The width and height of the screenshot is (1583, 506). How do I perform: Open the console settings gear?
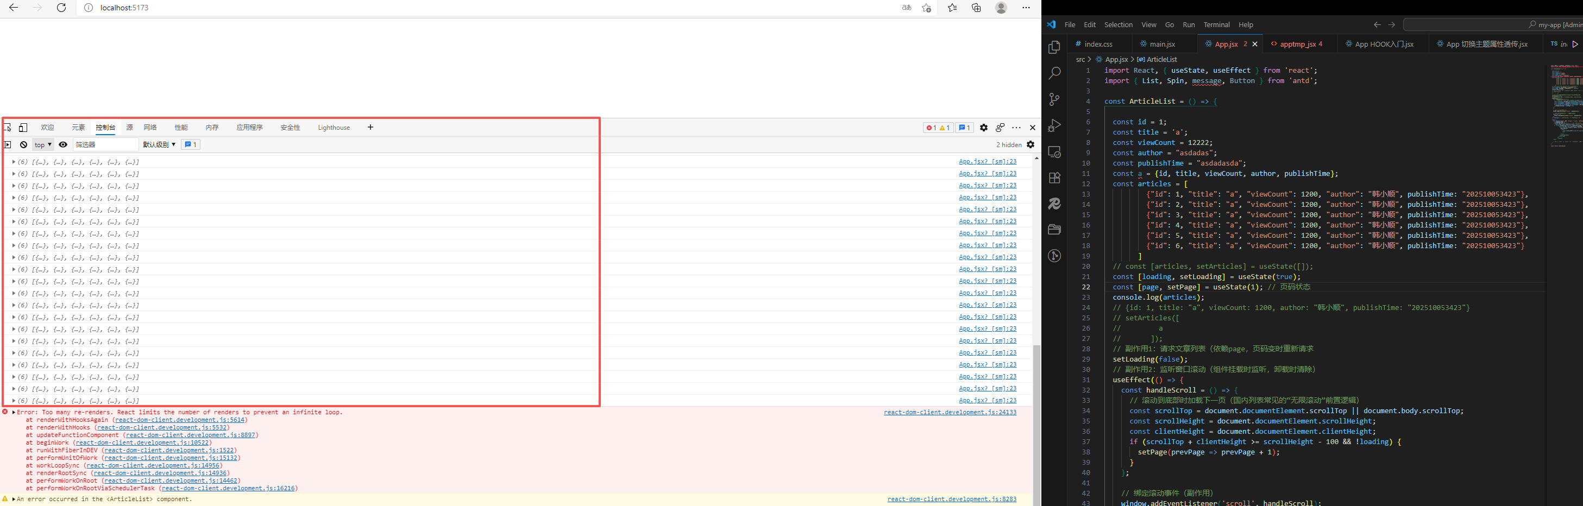pyautogui.click(x=1031, y=145)
